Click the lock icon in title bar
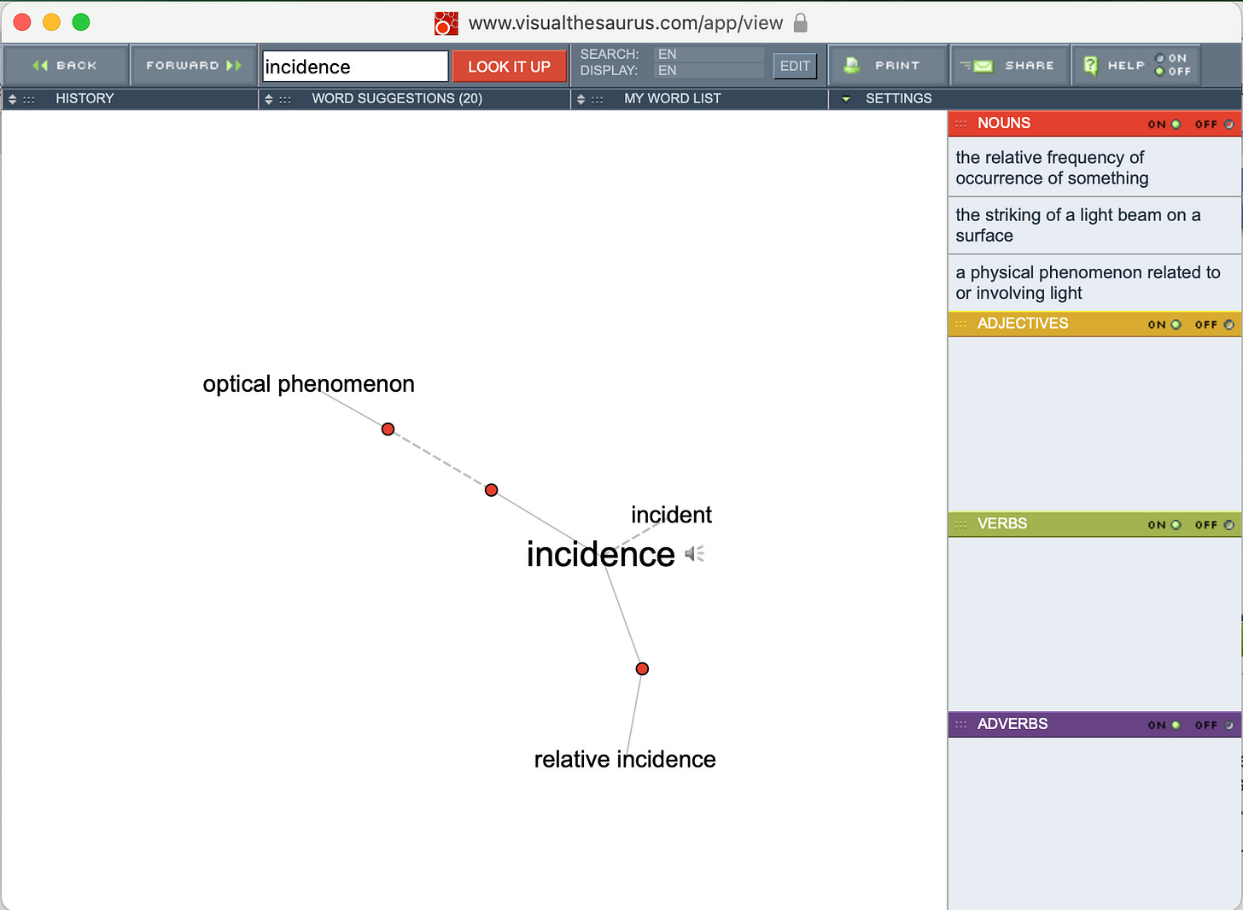This screenshot has height=910, width=1243. tap(800, 22)
